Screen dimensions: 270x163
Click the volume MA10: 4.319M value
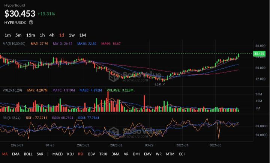[64, 90]
